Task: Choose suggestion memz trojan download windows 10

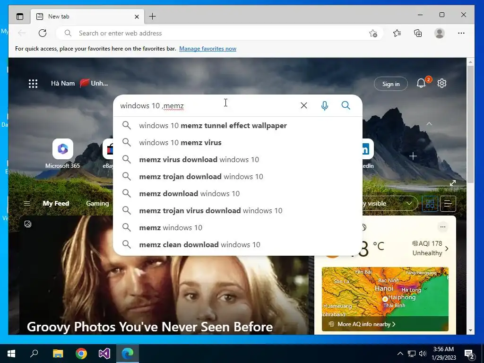Action: coord(238,177)
